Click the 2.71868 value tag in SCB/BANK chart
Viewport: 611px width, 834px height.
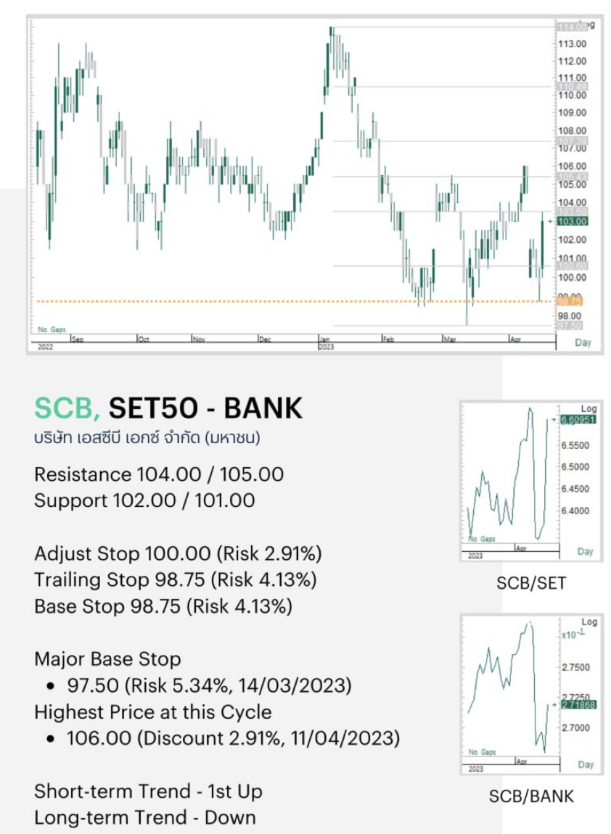click(x=578, y=705)
